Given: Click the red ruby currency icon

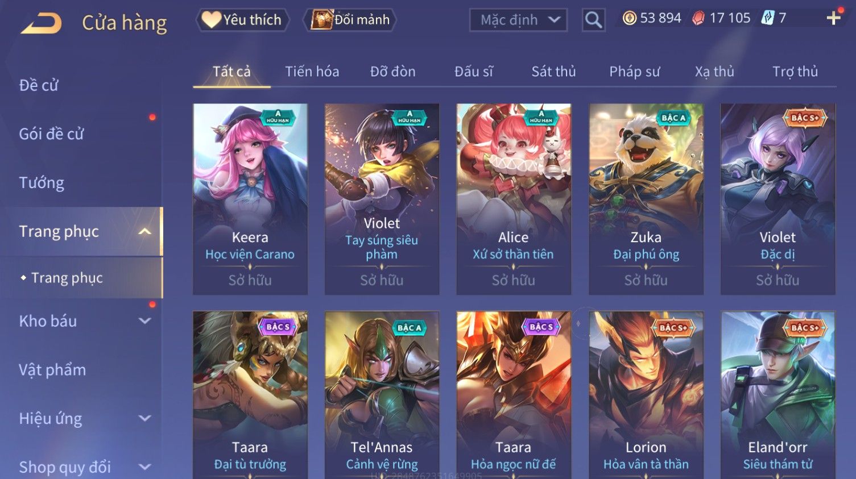Looking at the screenshot, I should 698,18.
